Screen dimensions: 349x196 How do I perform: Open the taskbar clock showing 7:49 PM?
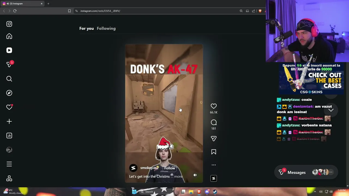pyautogui.click(x=341, y=191)
